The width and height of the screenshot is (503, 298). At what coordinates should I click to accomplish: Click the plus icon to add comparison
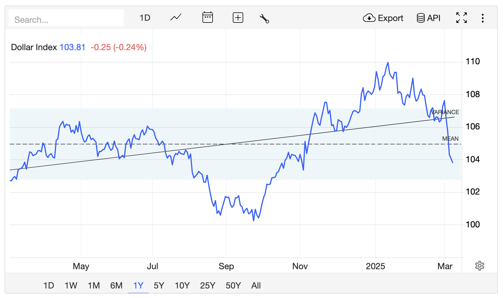click(238, 18)
